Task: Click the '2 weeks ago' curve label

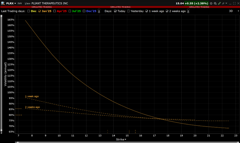Action: point(32,107)
